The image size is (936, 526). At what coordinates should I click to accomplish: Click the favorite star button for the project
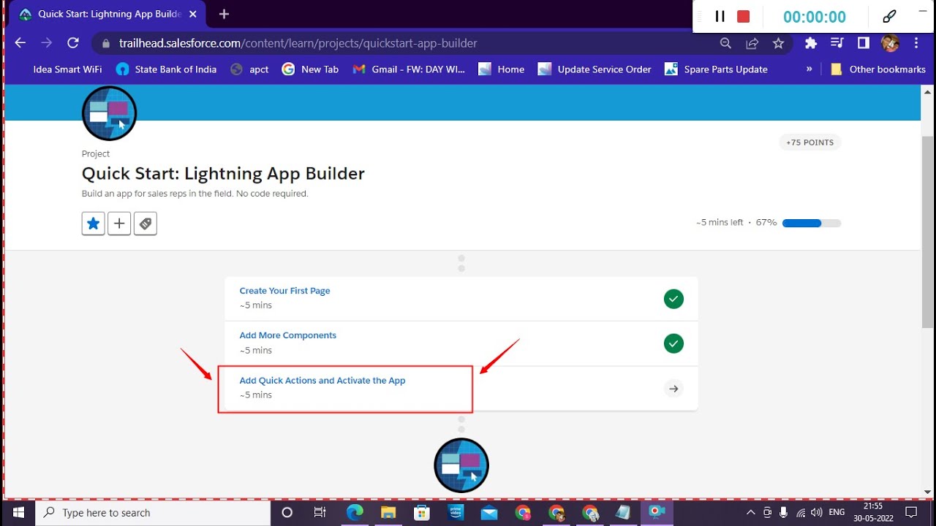click(x=94, y=224)
